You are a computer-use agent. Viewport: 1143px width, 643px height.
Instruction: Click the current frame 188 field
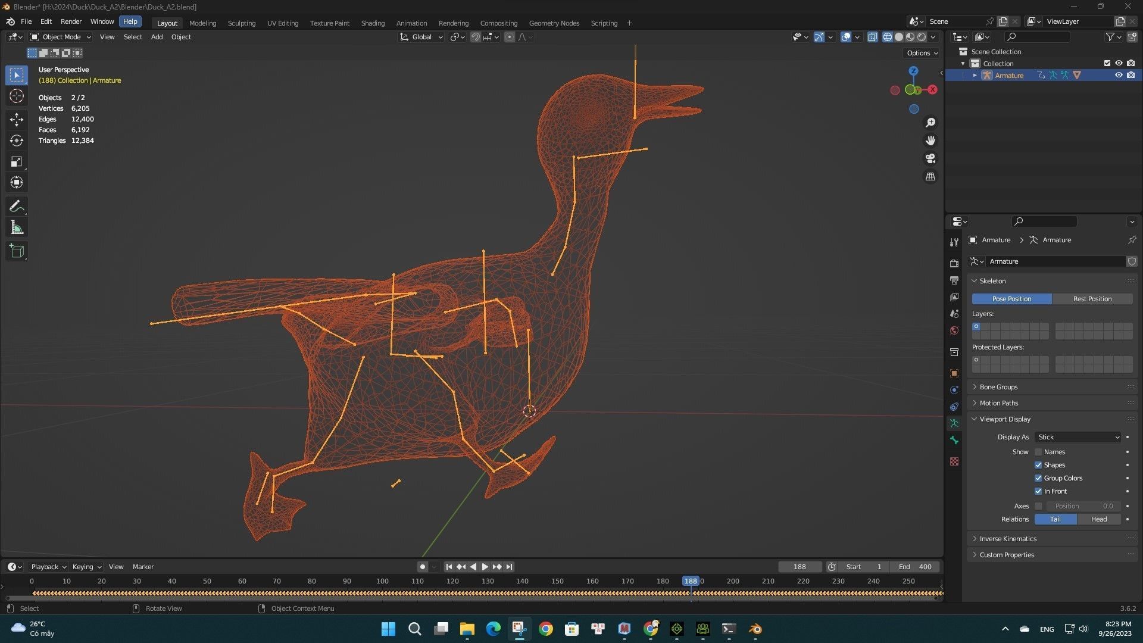click(800, 567)
